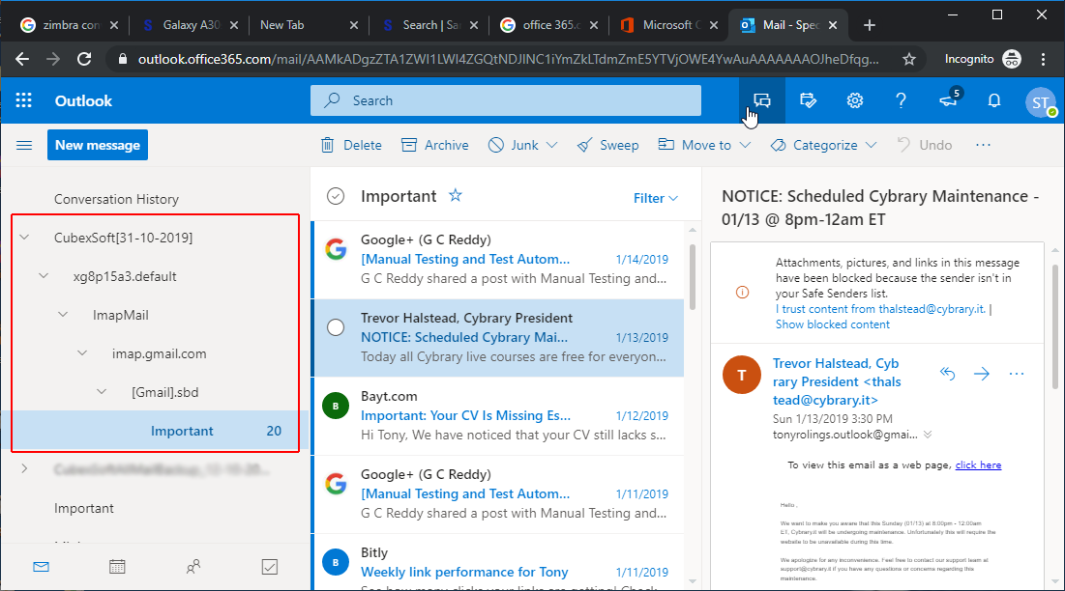
Task: Open the Categorize menu
Action: [823, 145]
